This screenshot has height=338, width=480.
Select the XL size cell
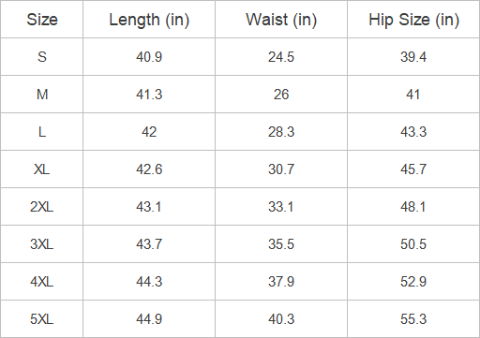(x=42, y=169)
